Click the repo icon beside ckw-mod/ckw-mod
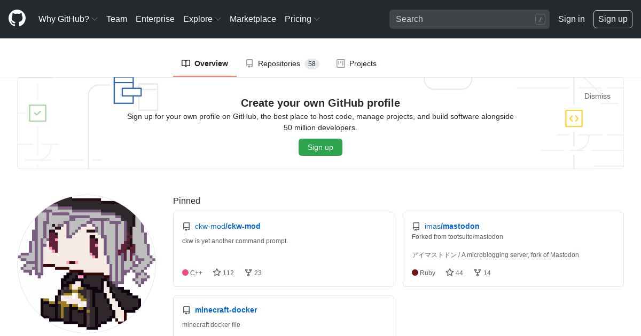The width and height of the screenshot is (641, 336). [186, 227]
